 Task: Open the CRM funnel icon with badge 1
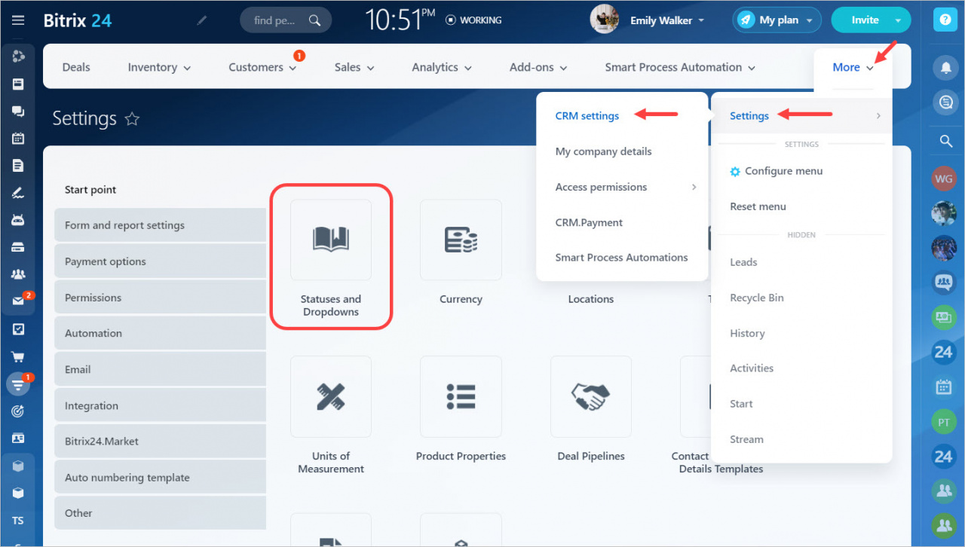tap(18, 384)
